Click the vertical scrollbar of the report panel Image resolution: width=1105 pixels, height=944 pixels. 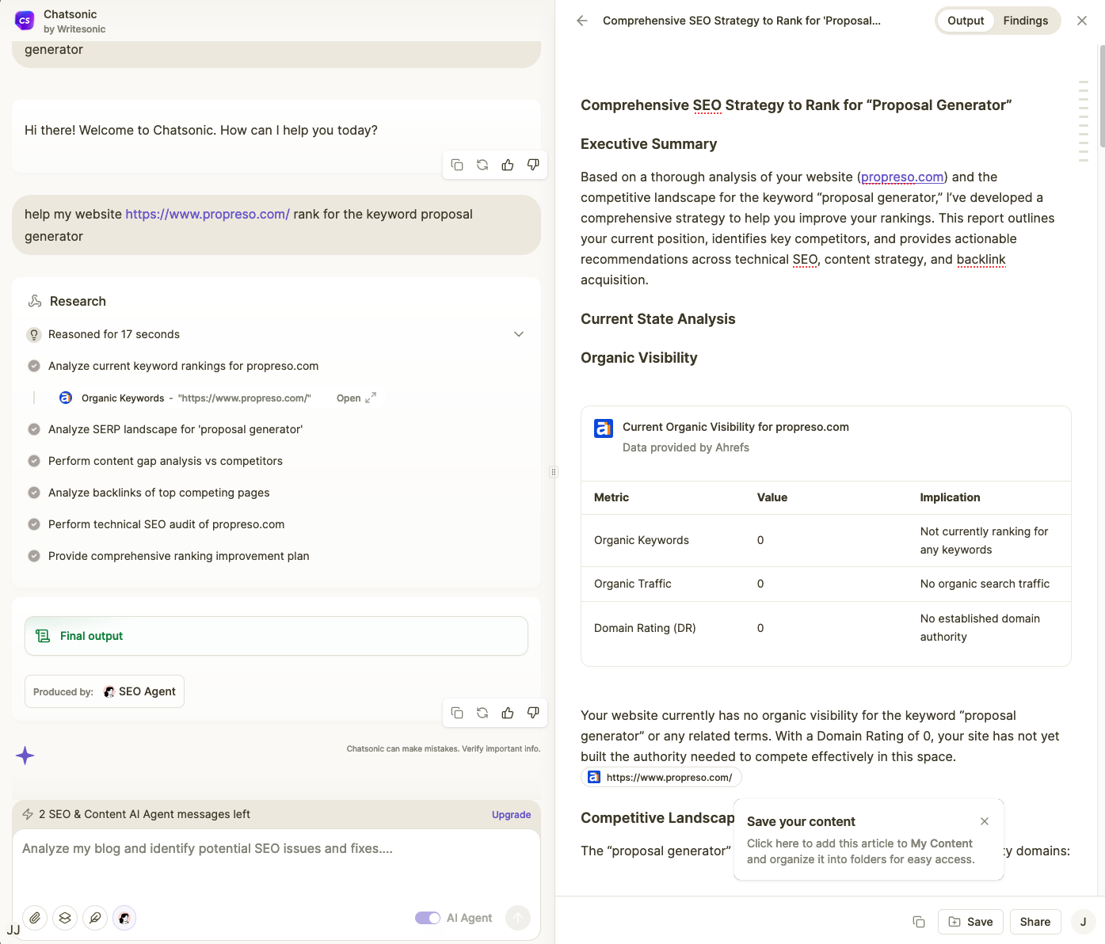[1101, 97]
